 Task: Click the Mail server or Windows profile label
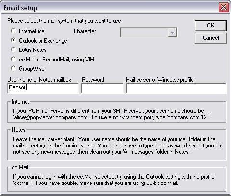coord(160,80)
